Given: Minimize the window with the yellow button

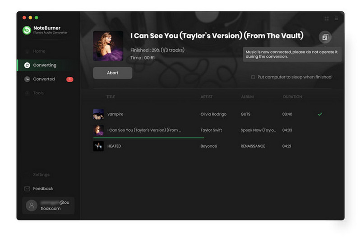Looking at the screenshot, I should coord(30,18).
